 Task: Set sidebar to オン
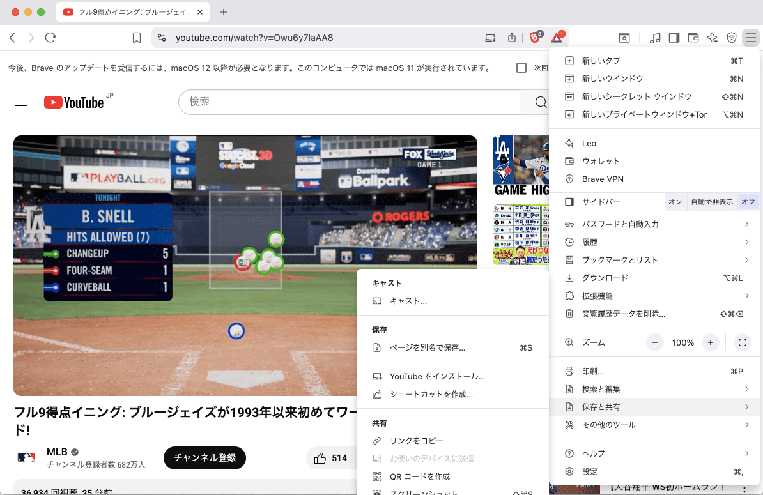[x=675, y=202]
